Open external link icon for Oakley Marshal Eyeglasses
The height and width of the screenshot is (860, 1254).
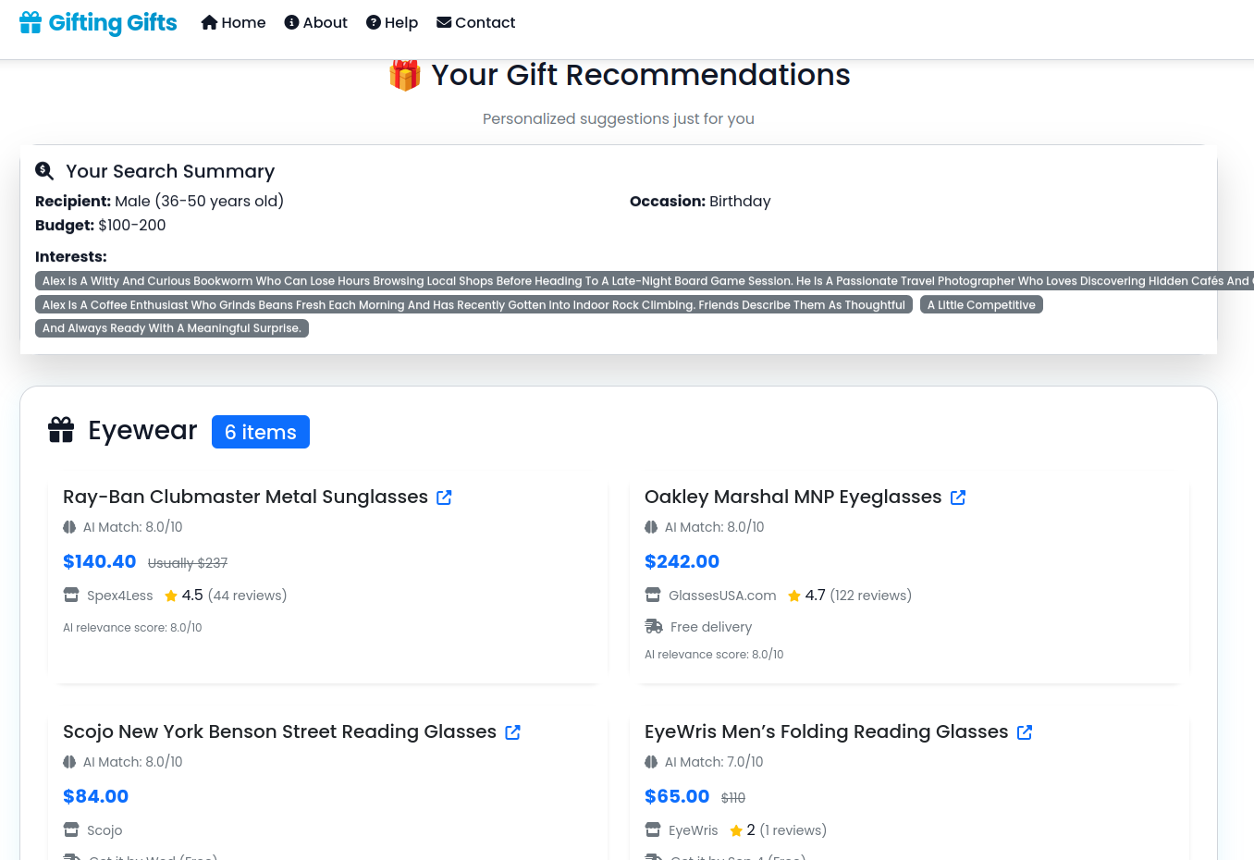[x=958, y=498]
